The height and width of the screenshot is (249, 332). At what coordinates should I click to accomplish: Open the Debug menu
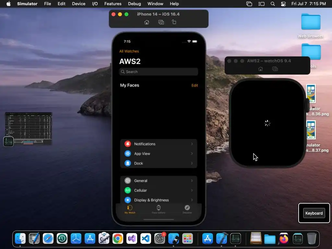tap(135, 4)
